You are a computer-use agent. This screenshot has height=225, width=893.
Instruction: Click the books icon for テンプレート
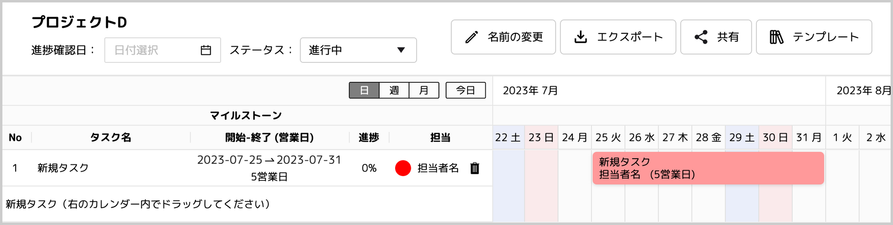[x=776, y=37]
